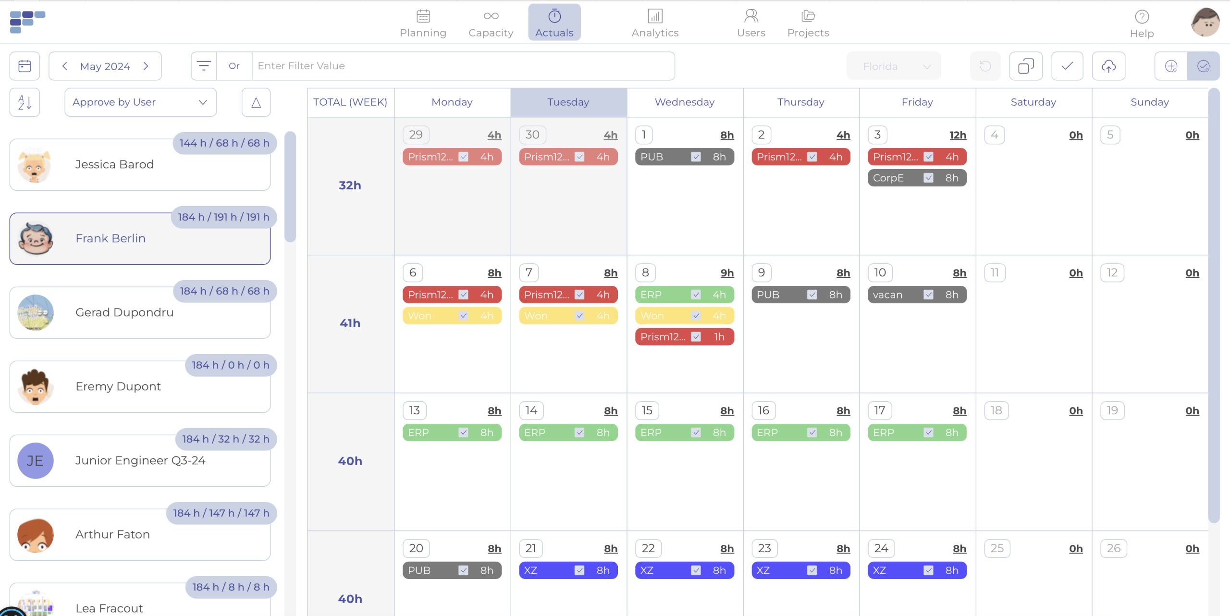Switch to the Planning tab
This screenshot has width=1230, height=616.
(423, 23)
